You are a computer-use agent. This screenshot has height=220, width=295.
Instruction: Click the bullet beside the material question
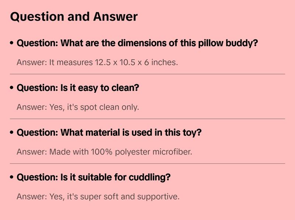point(12,132)
